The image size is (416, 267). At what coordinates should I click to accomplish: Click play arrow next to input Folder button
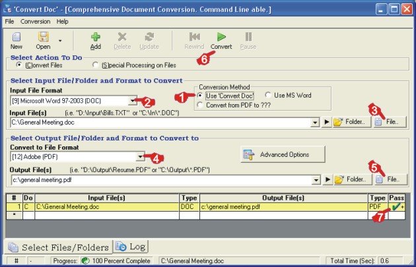point(327,122)
